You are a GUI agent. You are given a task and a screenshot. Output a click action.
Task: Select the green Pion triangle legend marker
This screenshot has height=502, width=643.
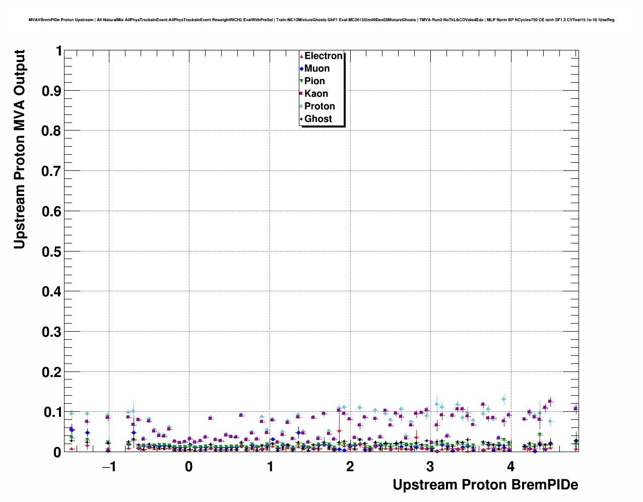pos(301,81)
